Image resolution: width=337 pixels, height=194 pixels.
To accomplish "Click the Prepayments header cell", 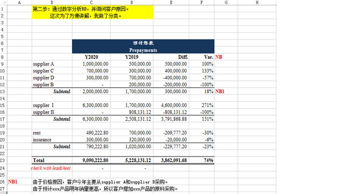I will click(x=143, y=50).
